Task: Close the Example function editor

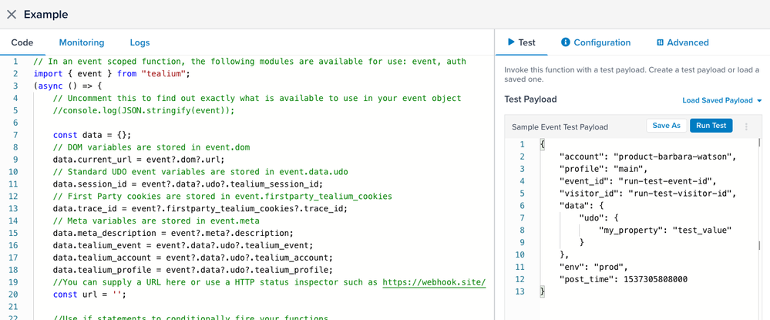Action: pyautogui.click(x=12, y=15)
